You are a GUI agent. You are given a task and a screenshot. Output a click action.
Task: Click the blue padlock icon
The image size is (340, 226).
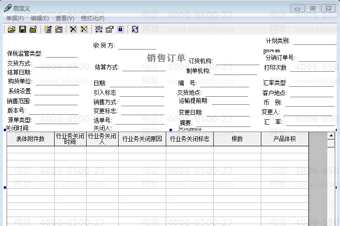[x=121, y=29]
